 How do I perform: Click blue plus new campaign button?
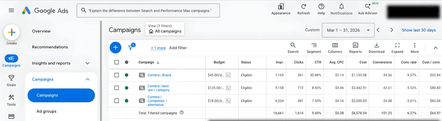115,48
